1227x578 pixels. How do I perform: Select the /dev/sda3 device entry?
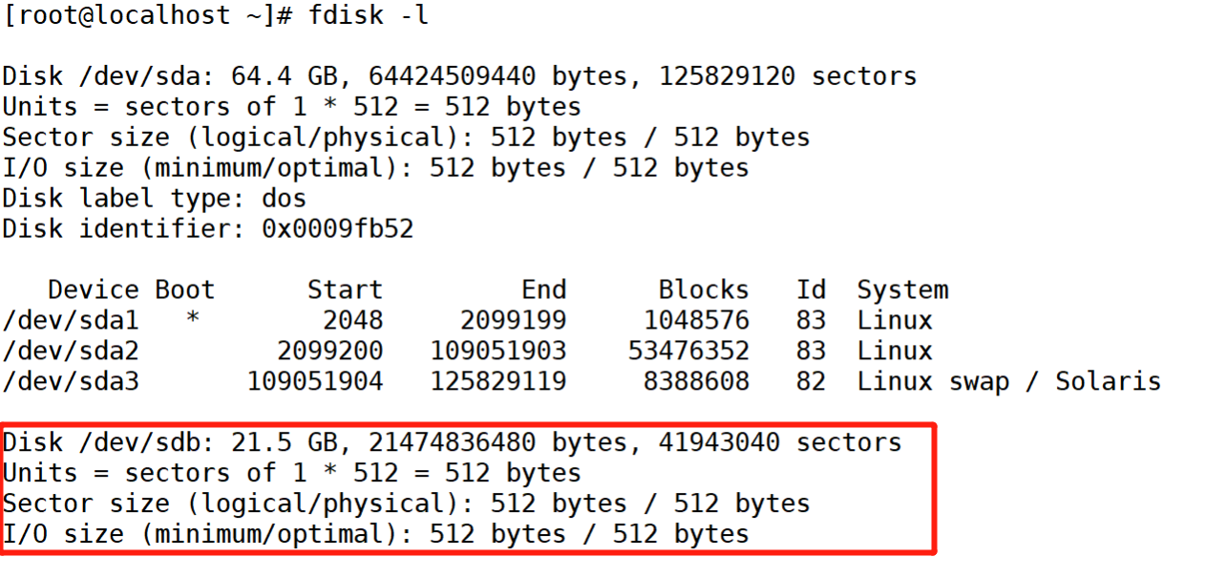[x=70, y=381]
